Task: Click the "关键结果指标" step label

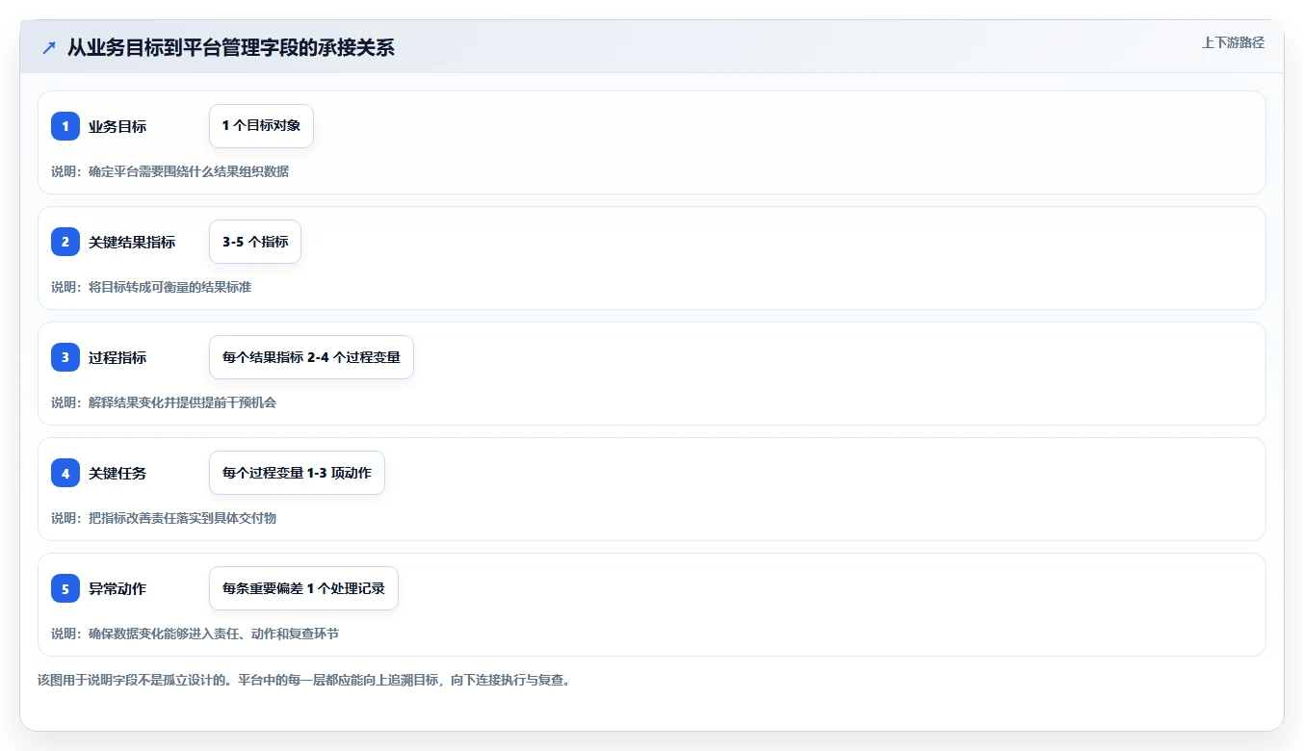Action: point(132,242)
